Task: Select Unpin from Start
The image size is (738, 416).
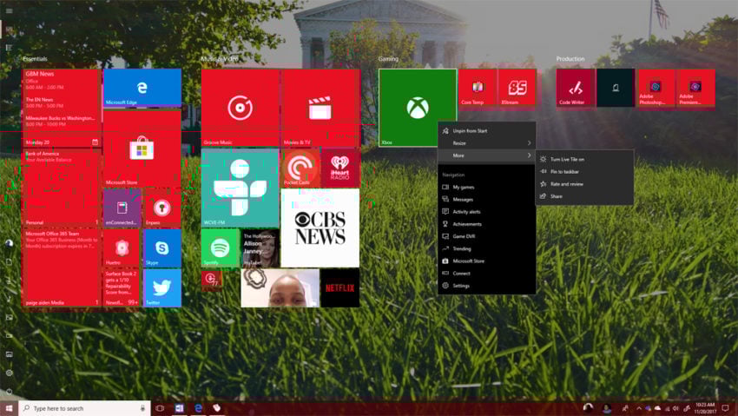Action: [487, 131]
